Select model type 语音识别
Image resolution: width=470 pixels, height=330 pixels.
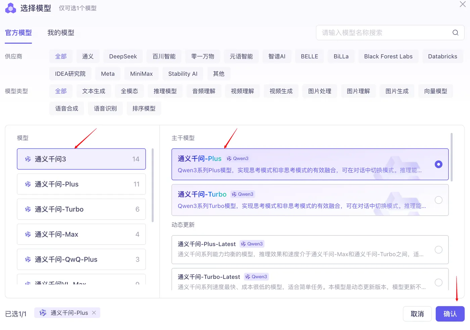pos(105,109)
